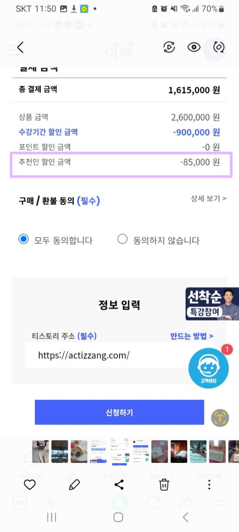Open the trash icon to delete this image
Image resolution: width=239 pixels, height=532 pixels.
pos(164,484)
